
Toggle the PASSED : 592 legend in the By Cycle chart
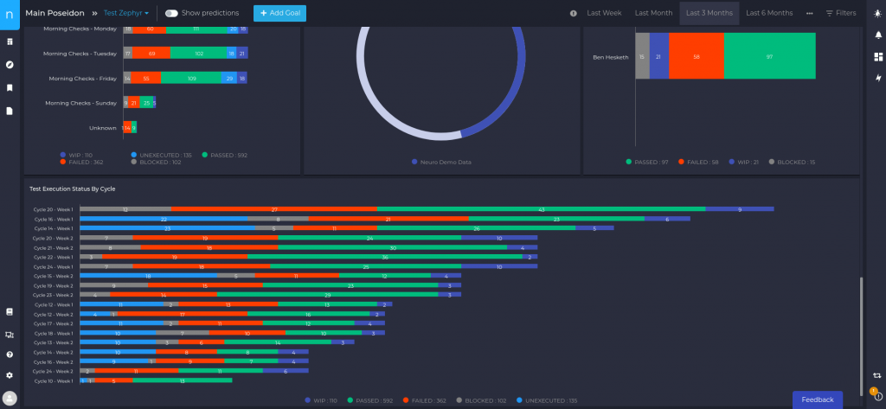coord(369,400)
